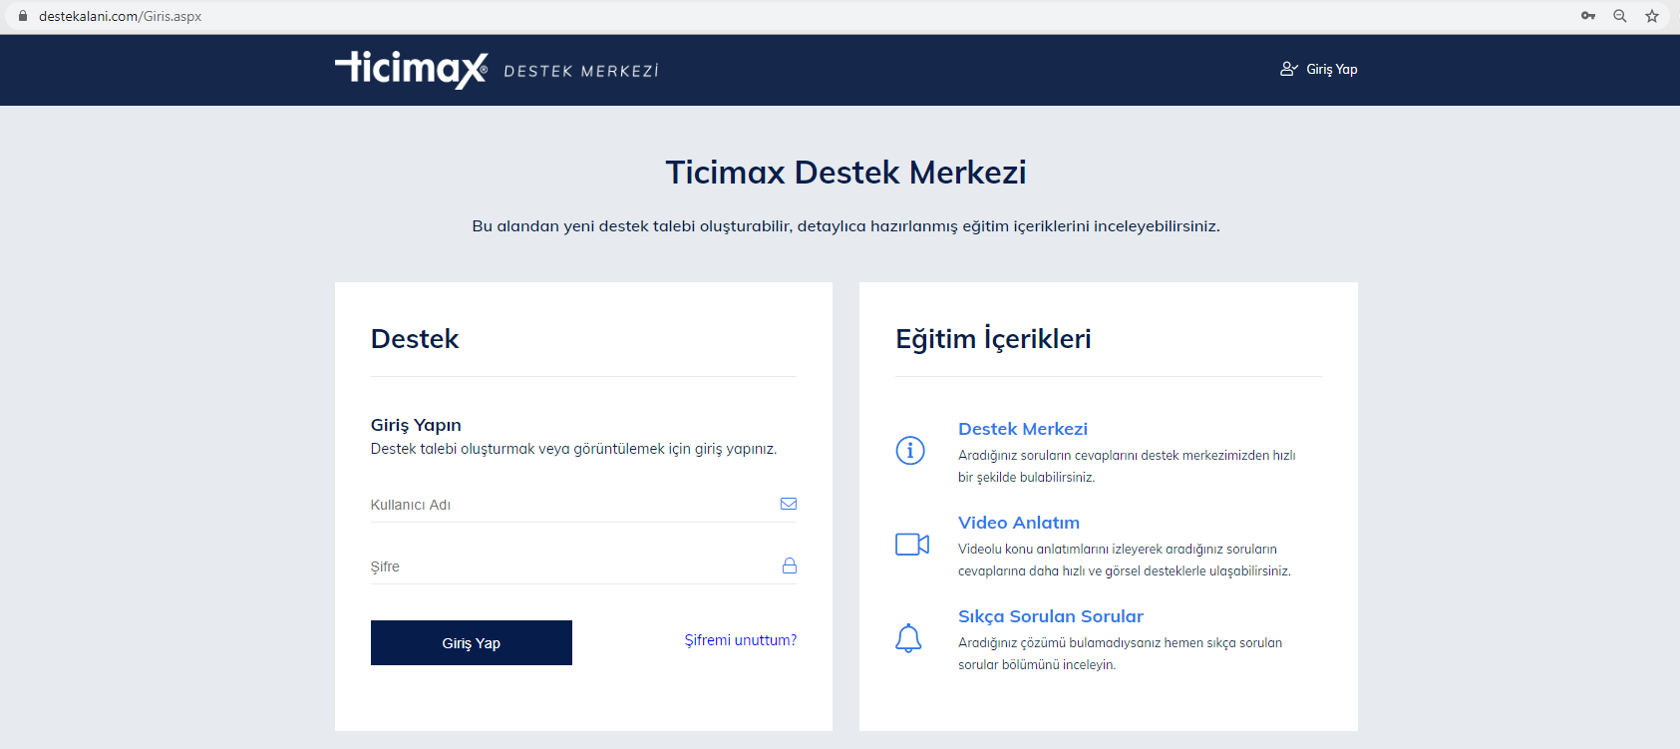
Task: Open the Sıkça Sorulan Sorular link
Action: pyautogui.click(x=1051, y=616)
